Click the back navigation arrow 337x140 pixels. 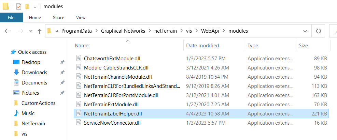(8, 31)
